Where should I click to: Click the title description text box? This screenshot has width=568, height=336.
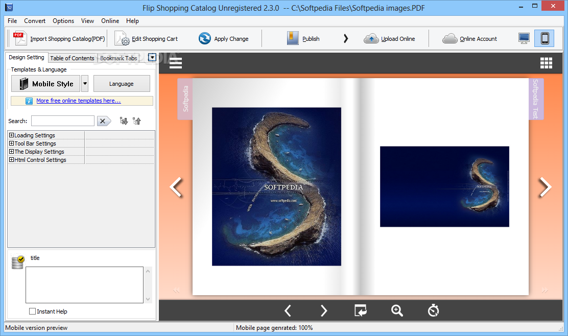84,285
